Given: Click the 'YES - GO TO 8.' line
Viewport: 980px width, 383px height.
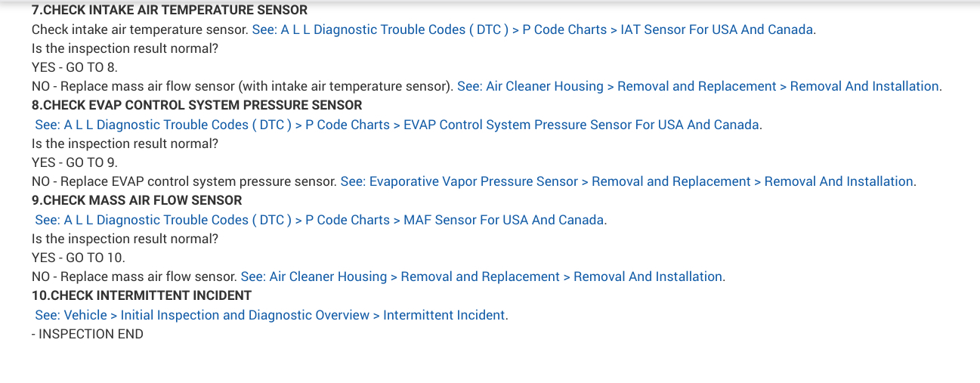Looking at the screenshot, I should coord(75,67).
